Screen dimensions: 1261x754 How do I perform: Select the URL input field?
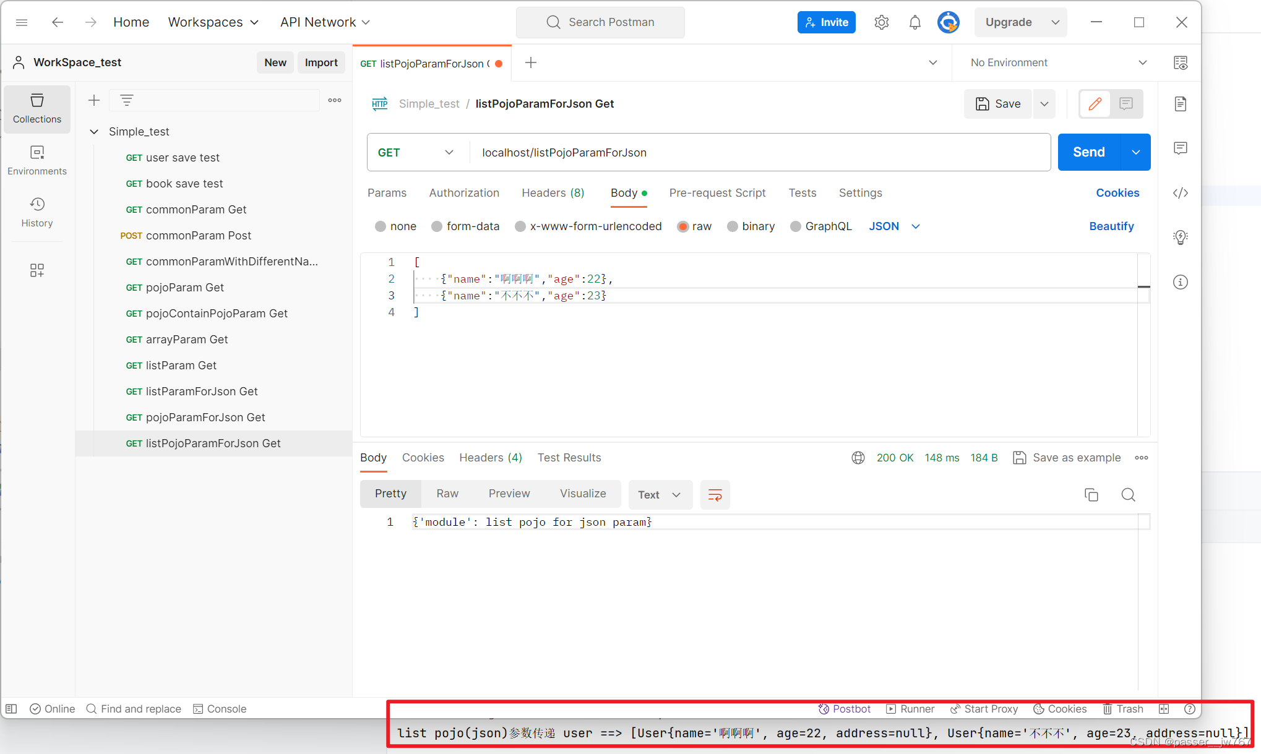[759, 152]
